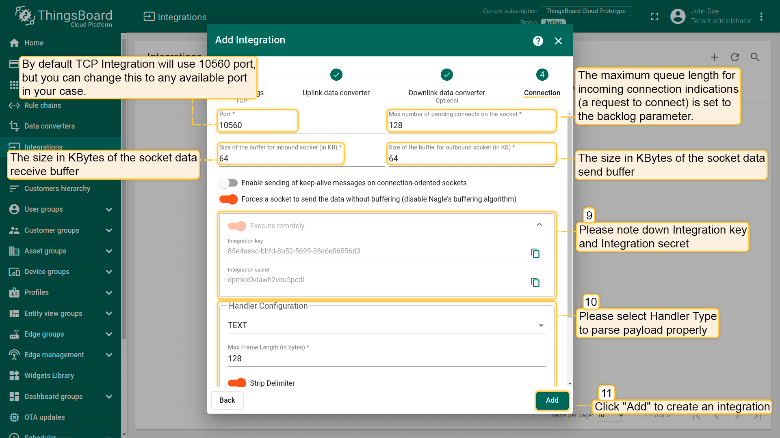Click the Edge groups icon

point(14,334)
